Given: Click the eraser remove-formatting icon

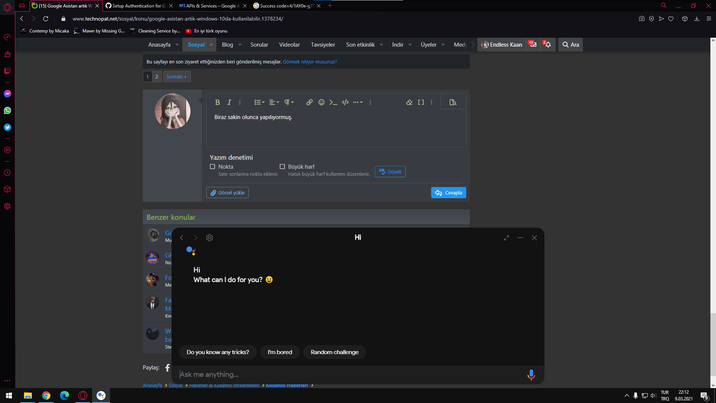Looking at the screenshot, I should tap(409, 102).
